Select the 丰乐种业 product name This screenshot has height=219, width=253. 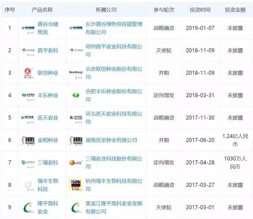[x=48, y=95]
